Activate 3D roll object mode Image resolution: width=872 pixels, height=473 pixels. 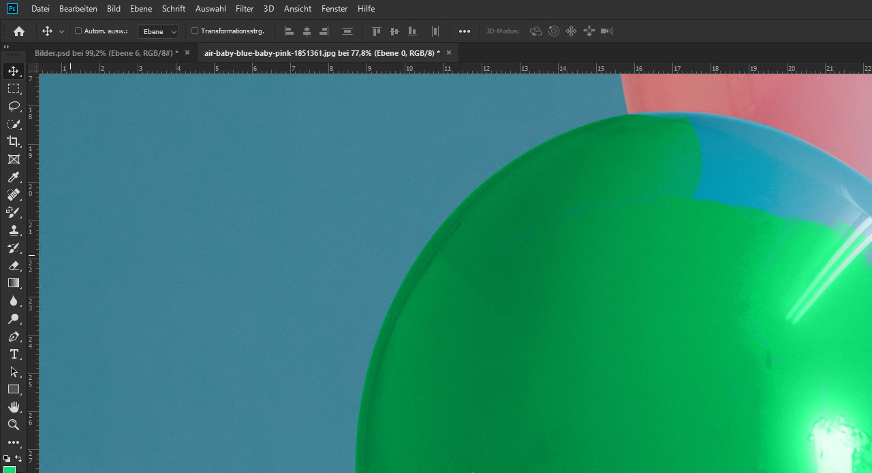click(554, 31)
